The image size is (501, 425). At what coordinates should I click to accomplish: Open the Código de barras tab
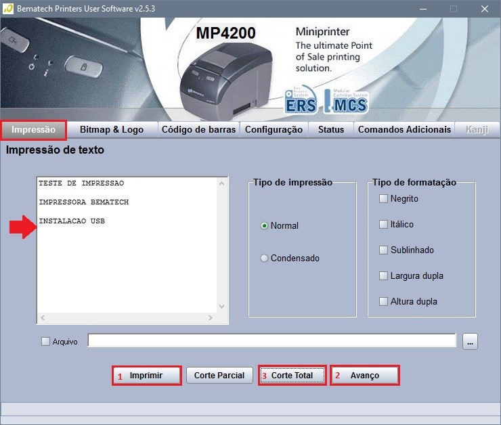(198, 129)
